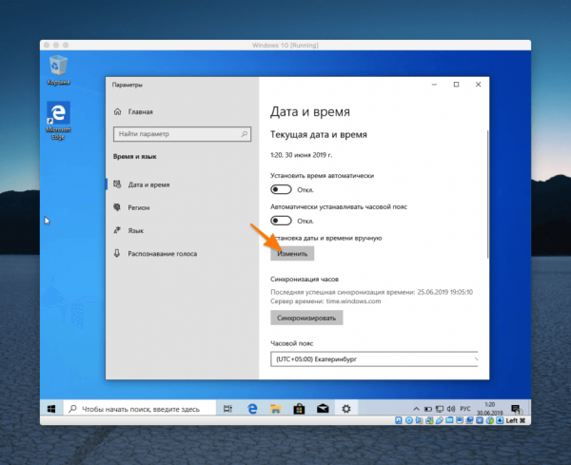
Task: Toggle automatic time zone switch
Action: point(281,221)
